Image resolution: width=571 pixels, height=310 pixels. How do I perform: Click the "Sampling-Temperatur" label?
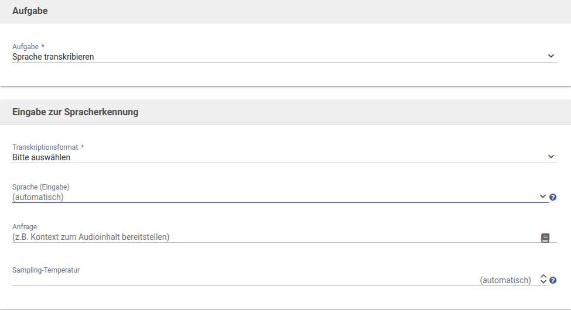(x=46, y=270)
